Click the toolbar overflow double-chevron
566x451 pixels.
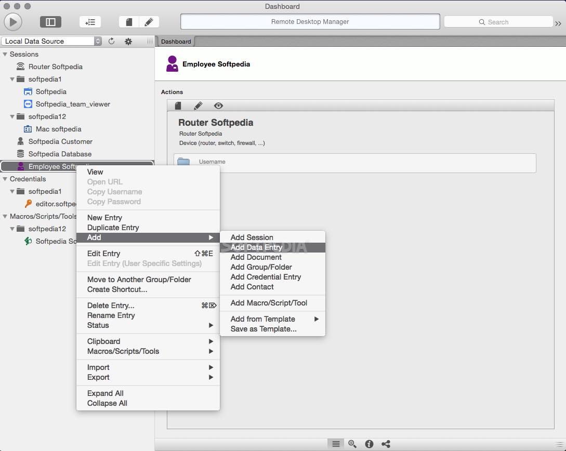click(x=558, y=23)
